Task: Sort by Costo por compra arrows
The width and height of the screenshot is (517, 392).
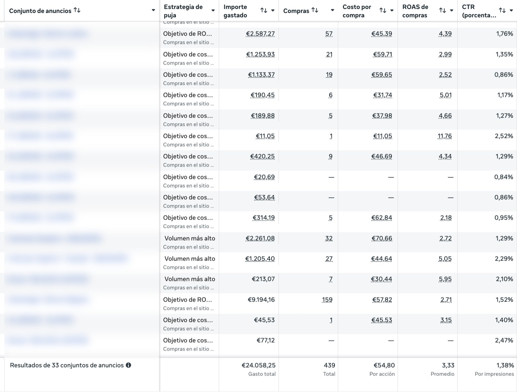Action: (383, 11)
